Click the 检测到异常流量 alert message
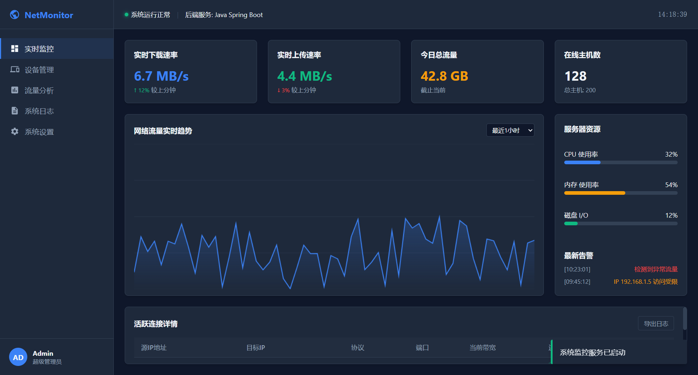This screenshot has height=375, width=698. click(x=655, y=269)
